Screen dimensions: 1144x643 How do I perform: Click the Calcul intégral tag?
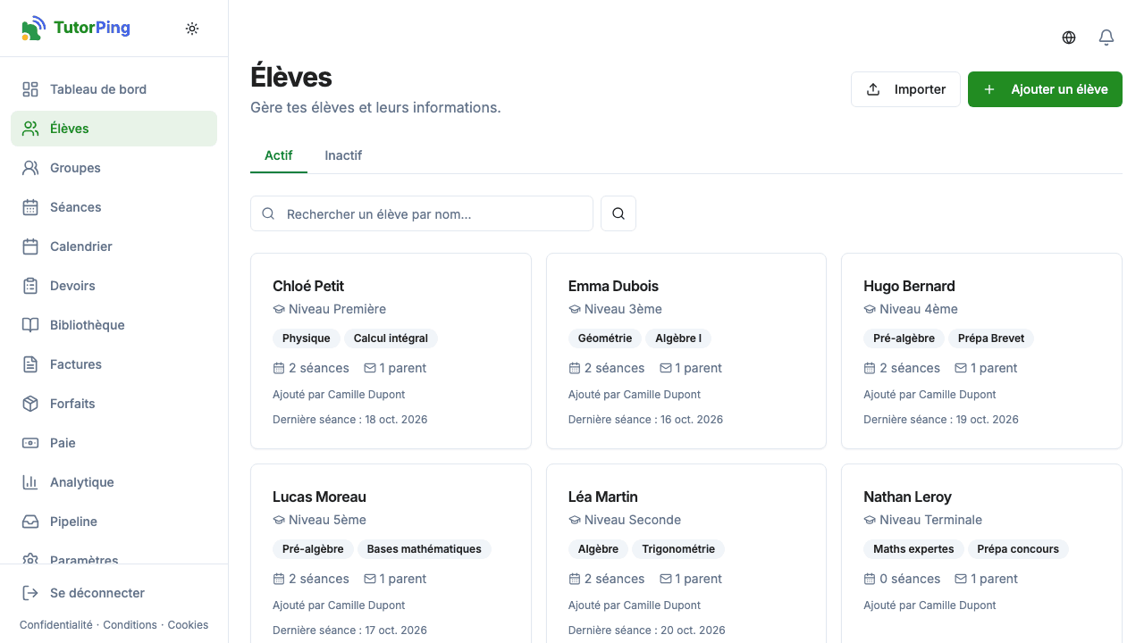coord(391,338)
